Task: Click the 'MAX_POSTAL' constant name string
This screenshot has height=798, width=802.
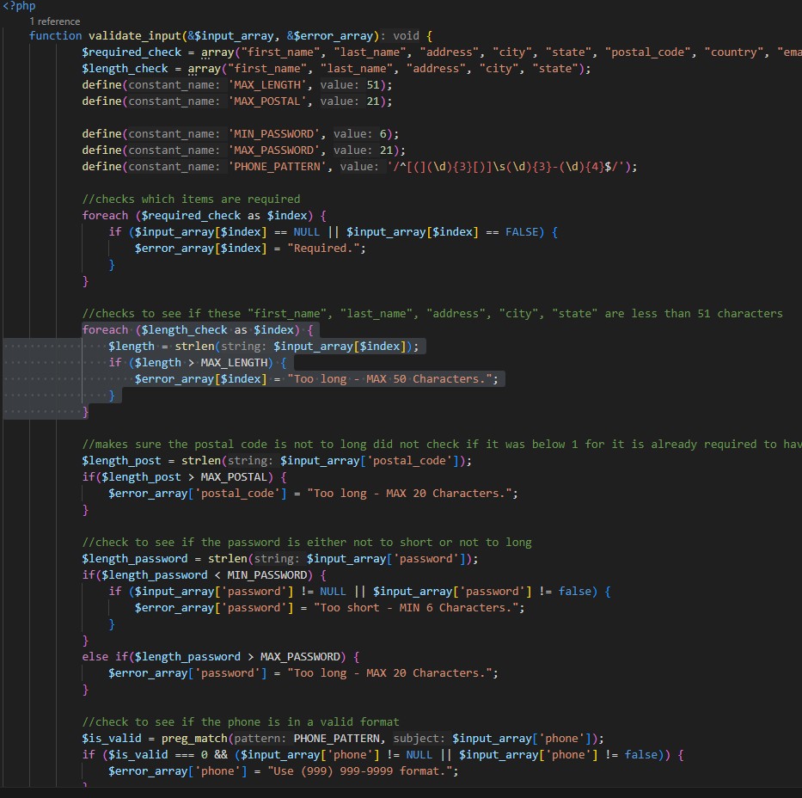Action: click(267, 101)
